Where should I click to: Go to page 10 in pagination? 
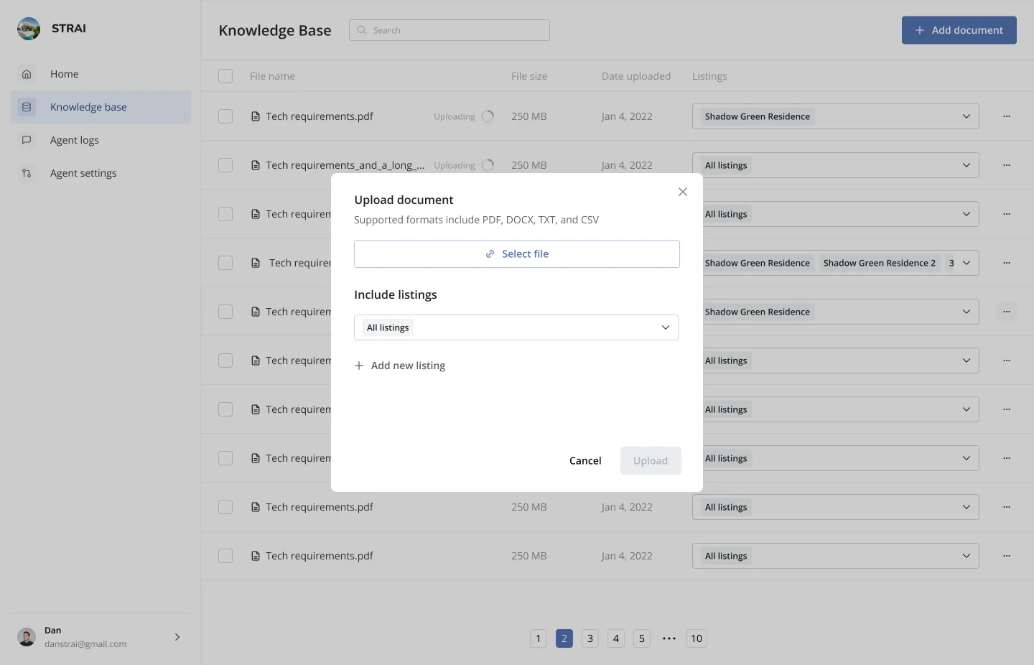(x=696, y=638)
